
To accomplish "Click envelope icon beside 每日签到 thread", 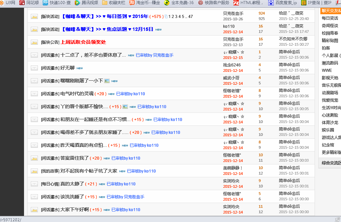I will [x=34, y=17].
